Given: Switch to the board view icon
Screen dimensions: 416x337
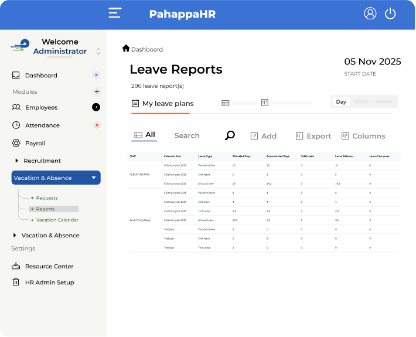Looking at the screenshot, I should [x=265, y=103].
